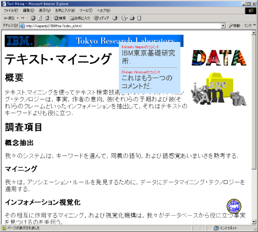Viewport: 258px width, 232px height.
Task: Expand the back history dropdown arrow
Action: (x=17, y=18)
